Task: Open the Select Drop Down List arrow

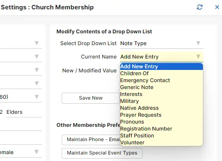Action: 198,43
